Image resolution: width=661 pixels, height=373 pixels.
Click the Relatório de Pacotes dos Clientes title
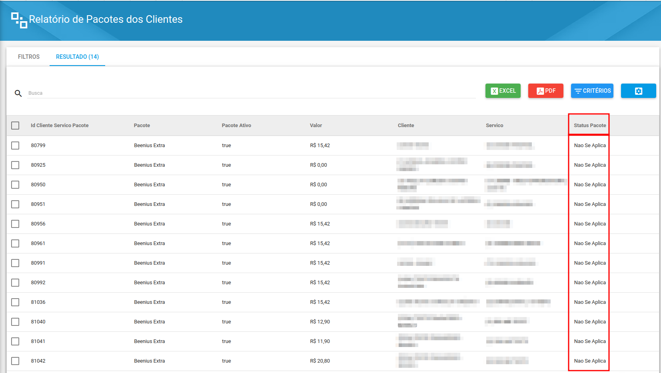pos(106,19)
